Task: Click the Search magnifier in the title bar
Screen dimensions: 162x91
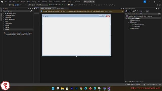Action: click(x=75, y=2)
